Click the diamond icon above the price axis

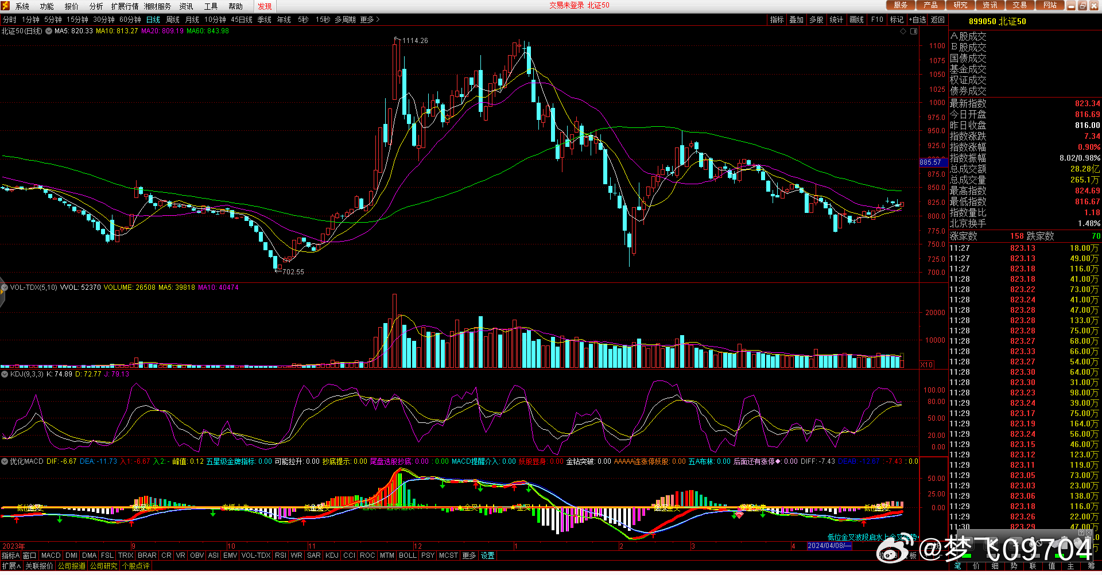click(x=903, y=32)
